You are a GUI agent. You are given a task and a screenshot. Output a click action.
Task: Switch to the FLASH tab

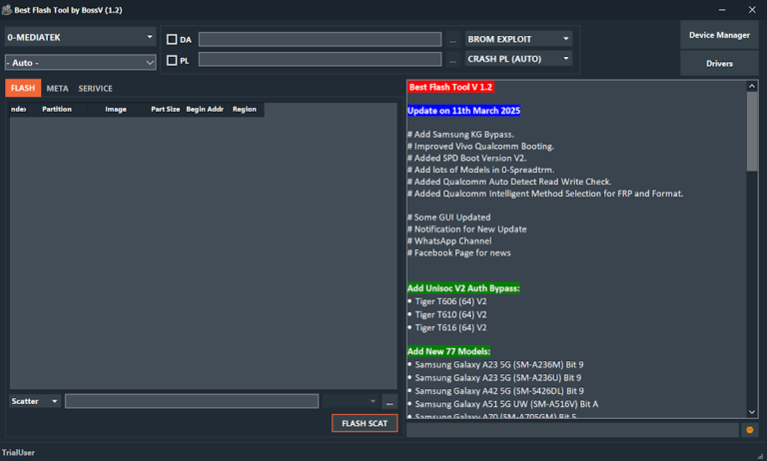[23, 88]
